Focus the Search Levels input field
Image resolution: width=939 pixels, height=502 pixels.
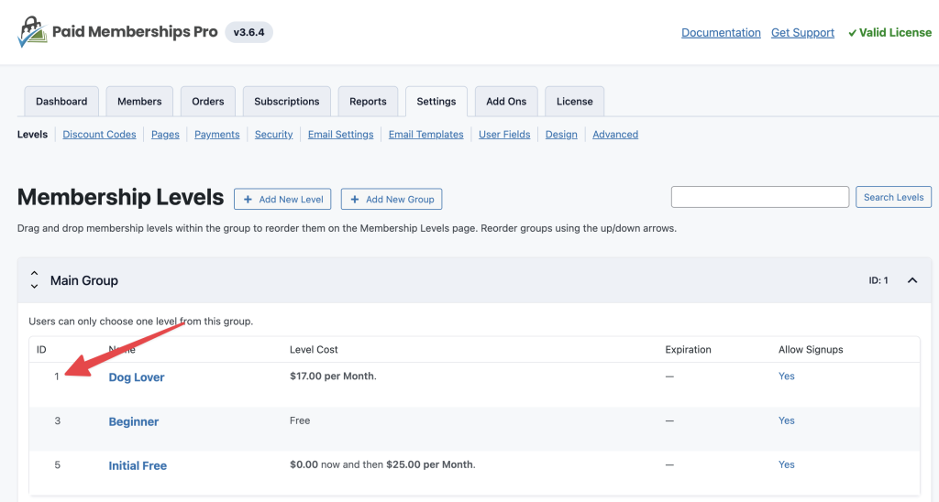(x=759, y=197)
